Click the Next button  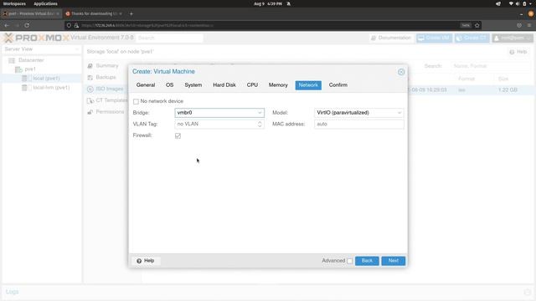pos(393,261)
